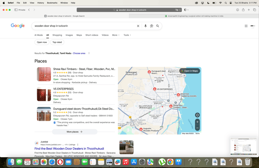Go back with Safari's back arrow
This screenshot has width=259, height=168.
click(29, 10)
